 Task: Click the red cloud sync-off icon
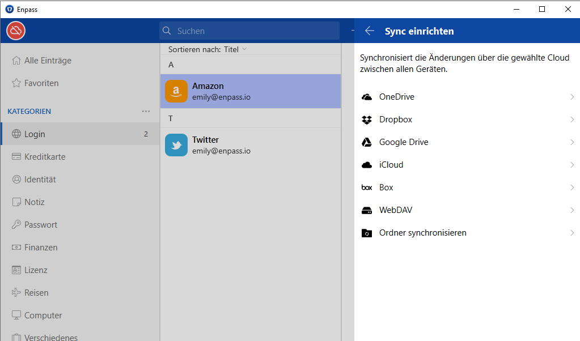(x=16, y=31)
